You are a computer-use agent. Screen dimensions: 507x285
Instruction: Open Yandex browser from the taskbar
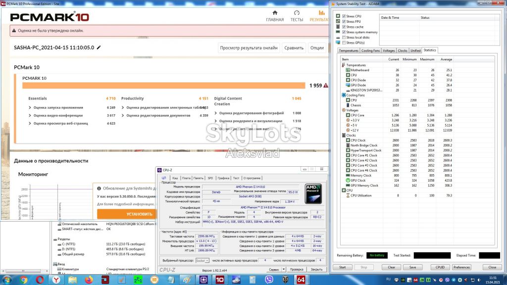(56, 280)
